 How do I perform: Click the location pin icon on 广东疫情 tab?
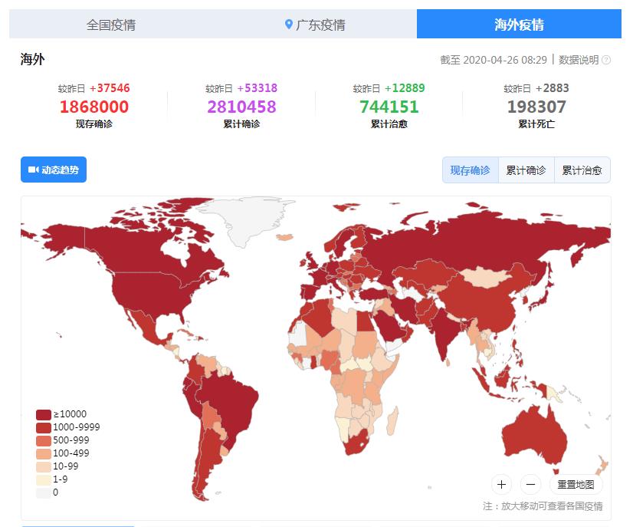pos(287,25)
